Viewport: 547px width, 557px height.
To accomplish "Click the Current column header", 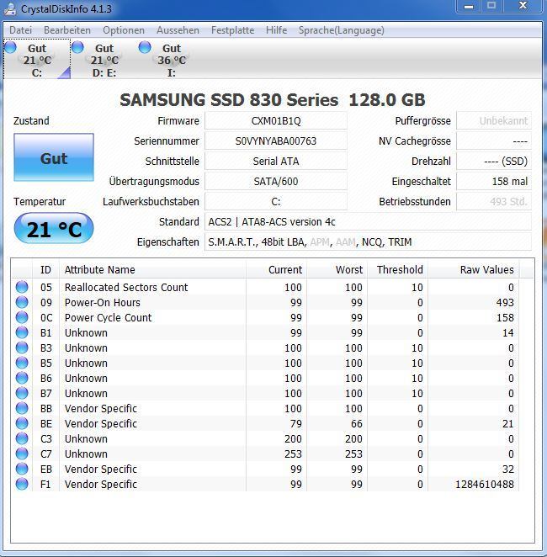I will click(276, 269).
